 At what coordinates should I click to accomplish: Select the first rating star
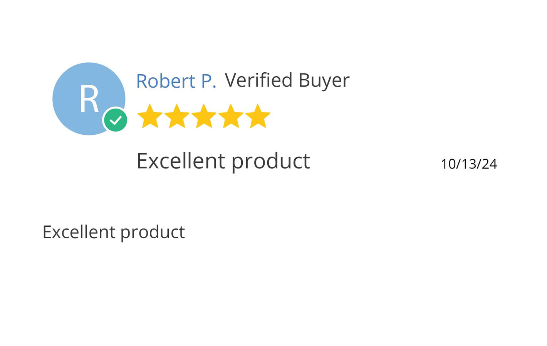point(150,116)
